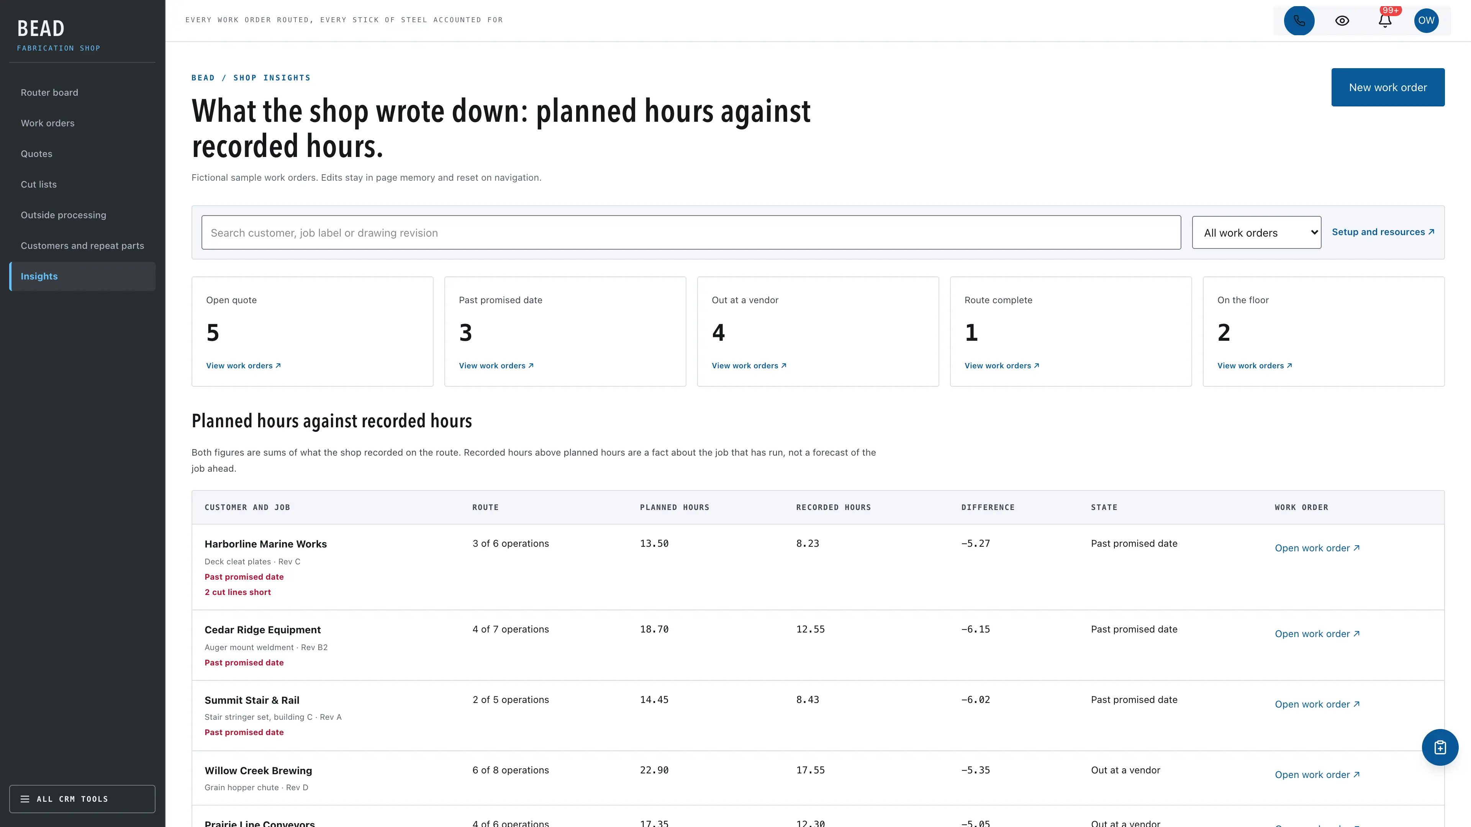View work orders for Route complete

tap(1002, 366)
